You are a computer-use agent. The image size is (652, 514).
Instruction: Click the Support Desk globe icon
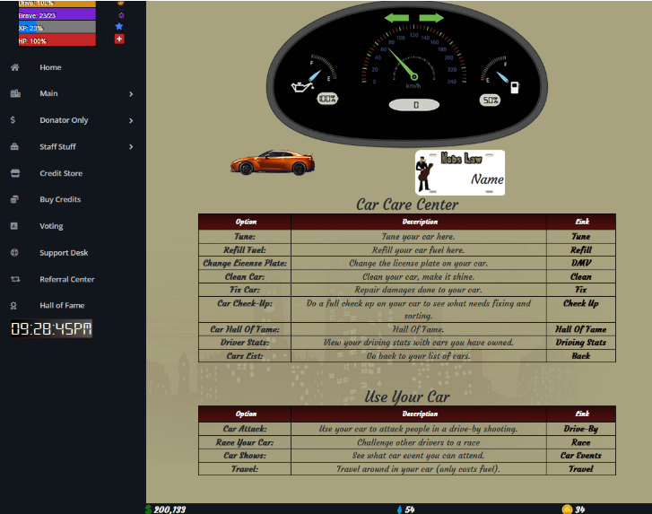coord(14,253)
